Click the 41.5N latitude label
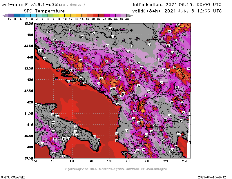232x179 pixels. (x=28, y=113)
